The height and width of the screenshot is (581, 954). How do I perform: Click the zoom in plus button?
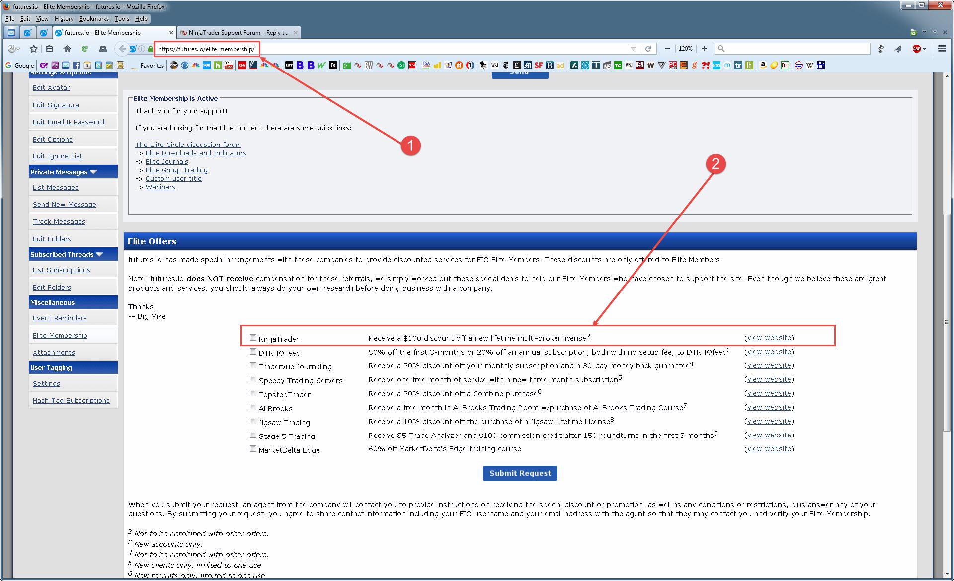point(704,49)
